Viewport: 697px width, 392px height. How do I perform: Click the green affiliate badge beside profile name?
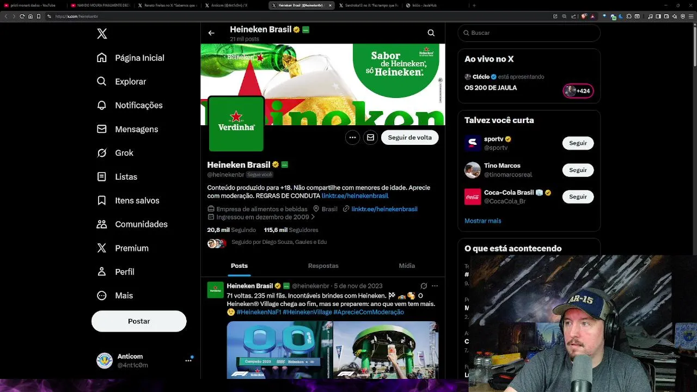click(x=284, y=165)
